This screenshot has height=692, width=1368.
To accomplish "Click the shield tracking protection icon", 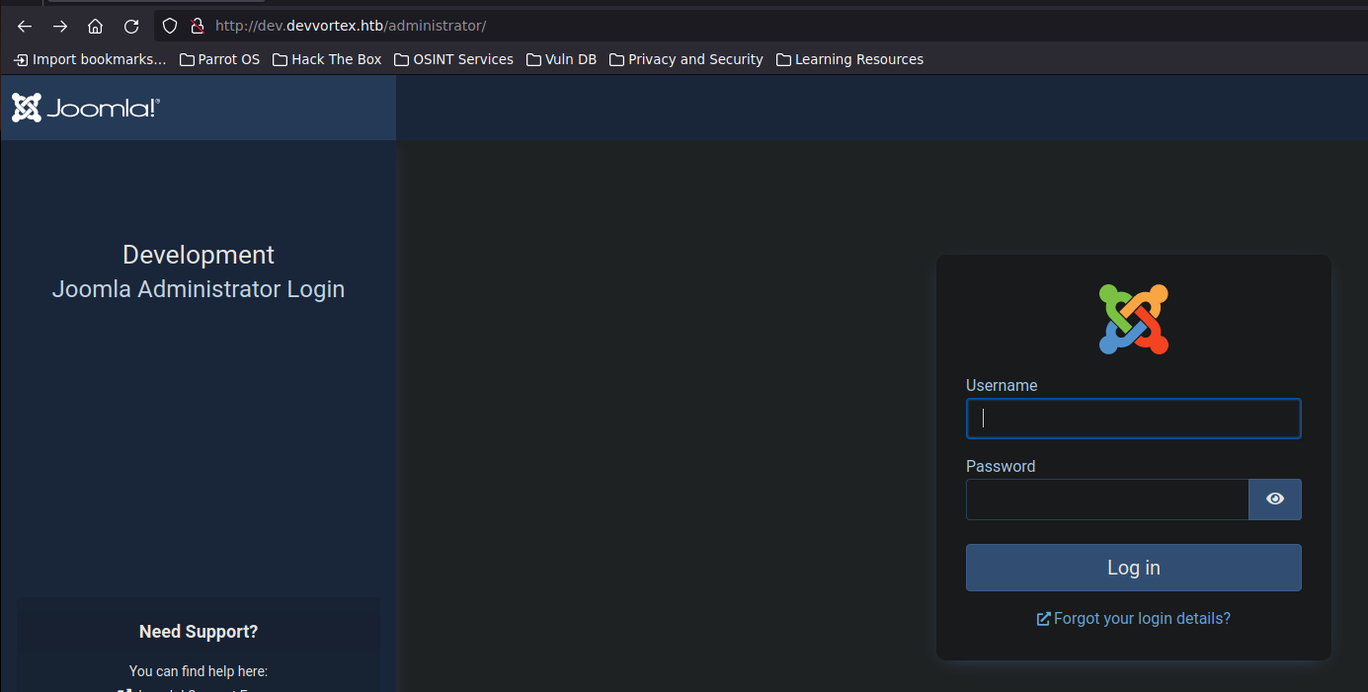I will 170,26.
